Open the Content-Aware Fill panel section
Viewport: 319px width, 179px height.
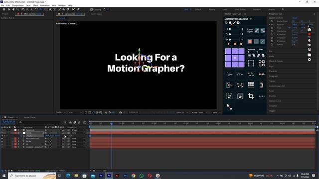point(277,86)
